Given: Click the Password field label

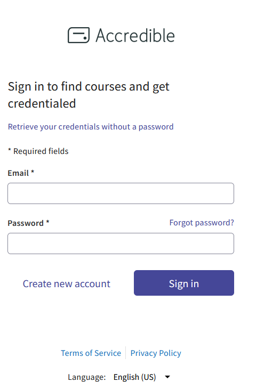Looking at the screenshot, I should (x=26, y=223).
